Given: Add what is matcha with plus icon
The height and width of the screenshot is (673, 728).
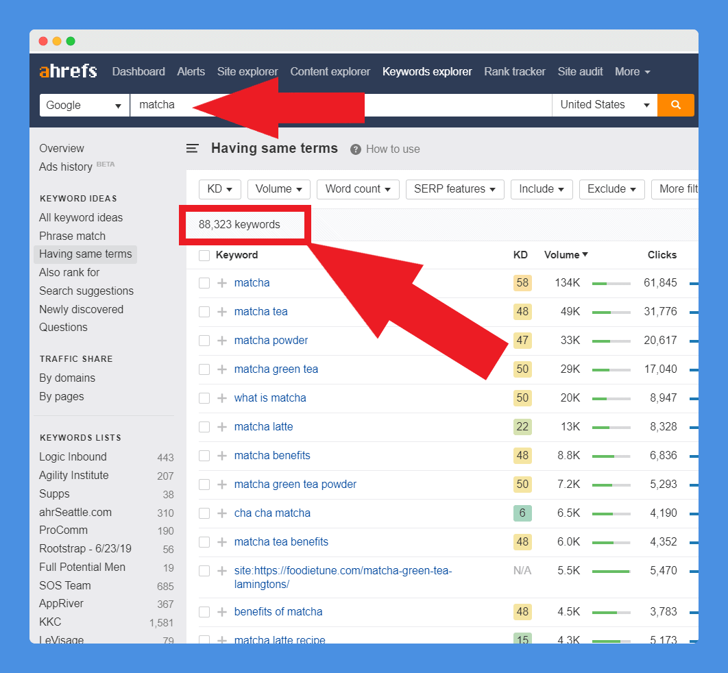Looking at the screenshot, I should coord(222,397).
